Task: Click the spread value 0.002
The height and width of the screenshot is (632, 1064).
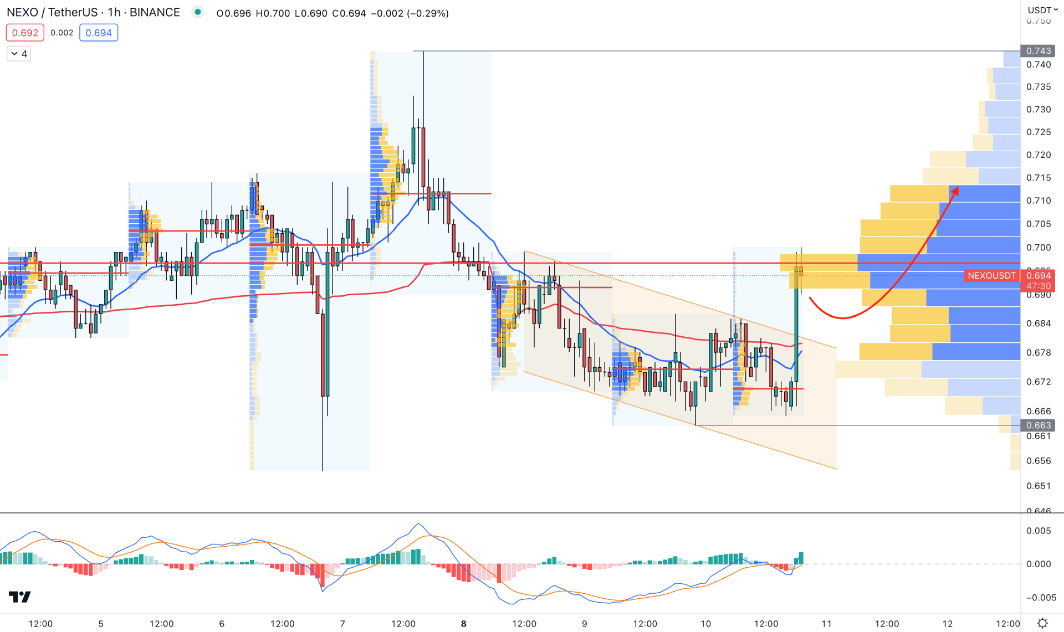Action: coord(62,33)
